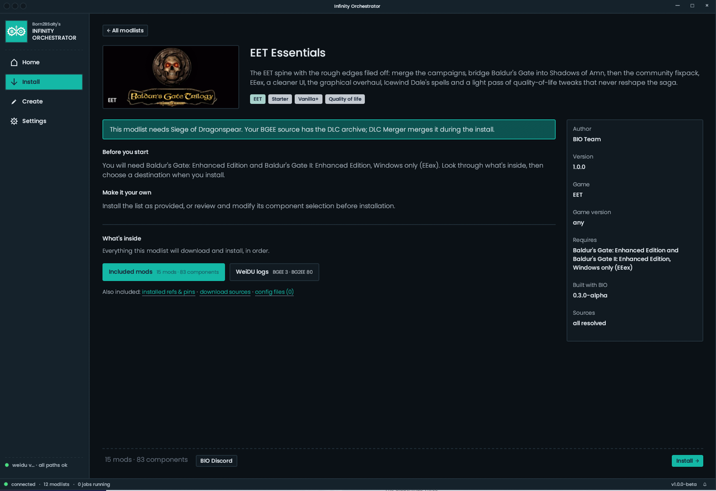The height and width of the screenshot is (491, 716).
Task: Click the all resolved sources value
Action: coord(590,323)
